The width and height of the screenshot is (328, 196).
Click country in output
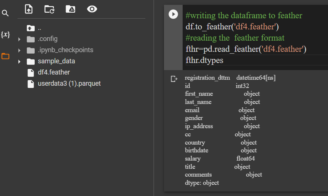click(x=195, y=143)
